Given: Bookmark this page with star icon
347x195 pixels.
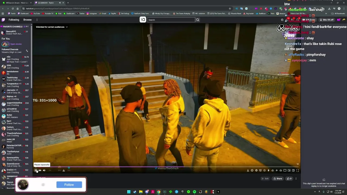Looking at the screenshot, I should click(x=230, y=8).
